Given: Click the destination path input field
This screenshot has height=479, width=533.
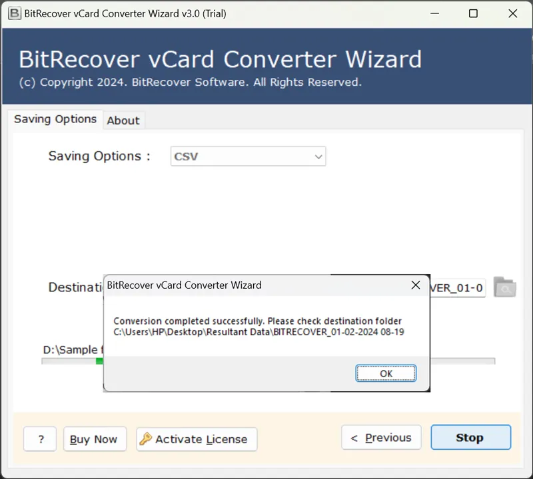Looking at the screenshot, I should click(x=458, y=288).
